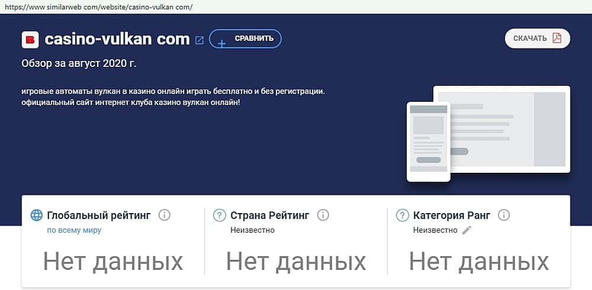The image size is (592, 290).
Task: Click question mark icon beside Страна Рейтинг
Action: 220,215
